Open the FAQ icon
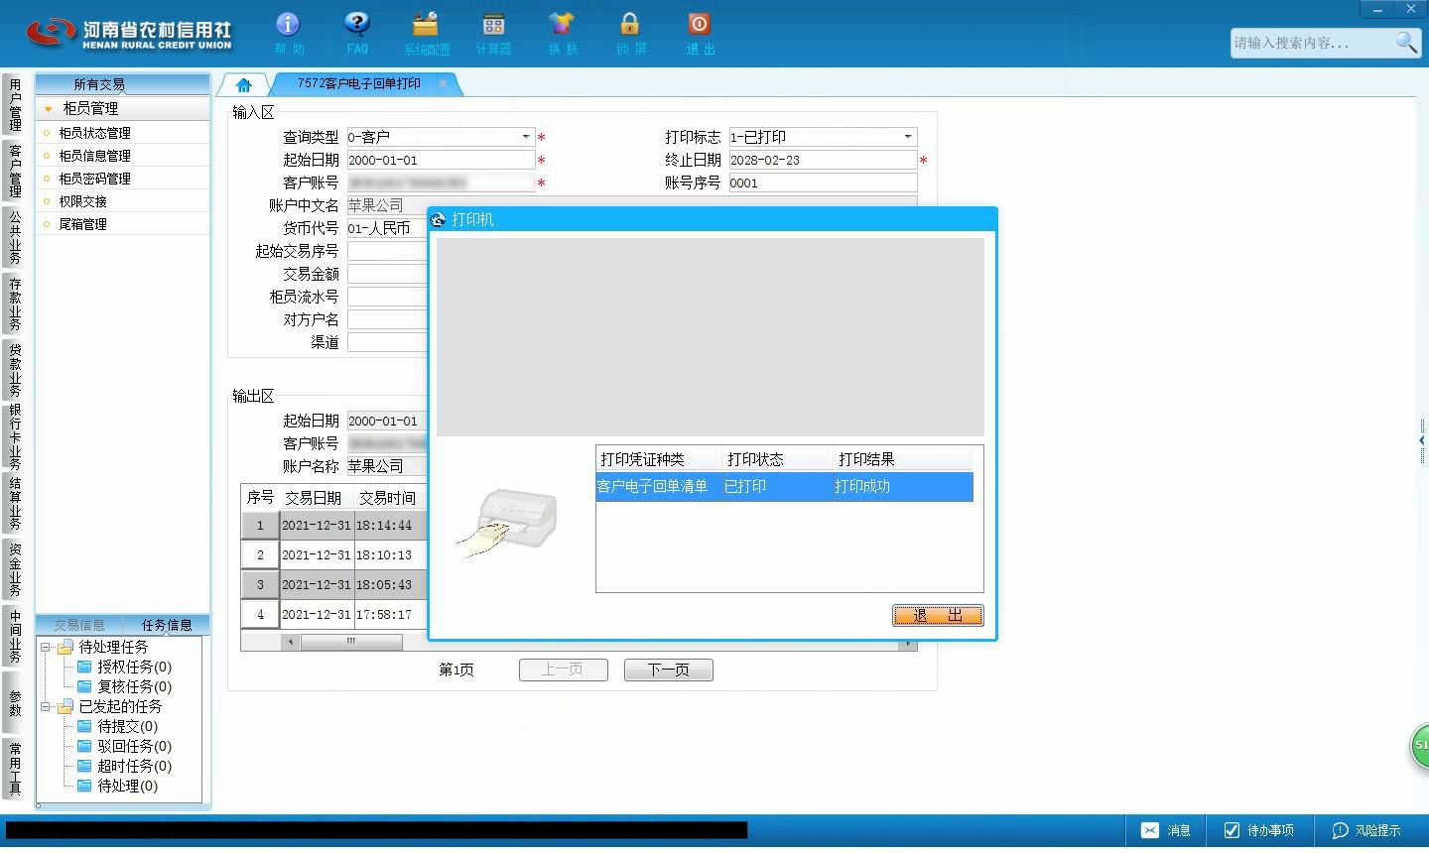 coord(356,33)
